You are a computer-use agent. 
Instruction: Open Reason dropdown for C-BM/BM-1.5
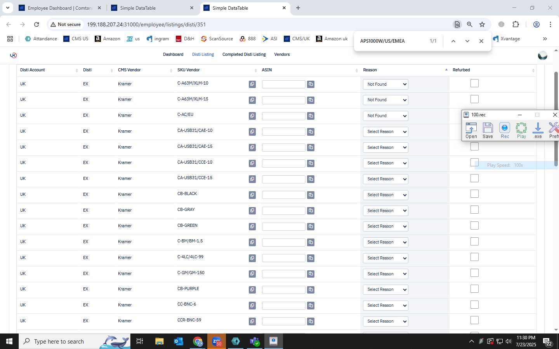(x=385, y=242)
